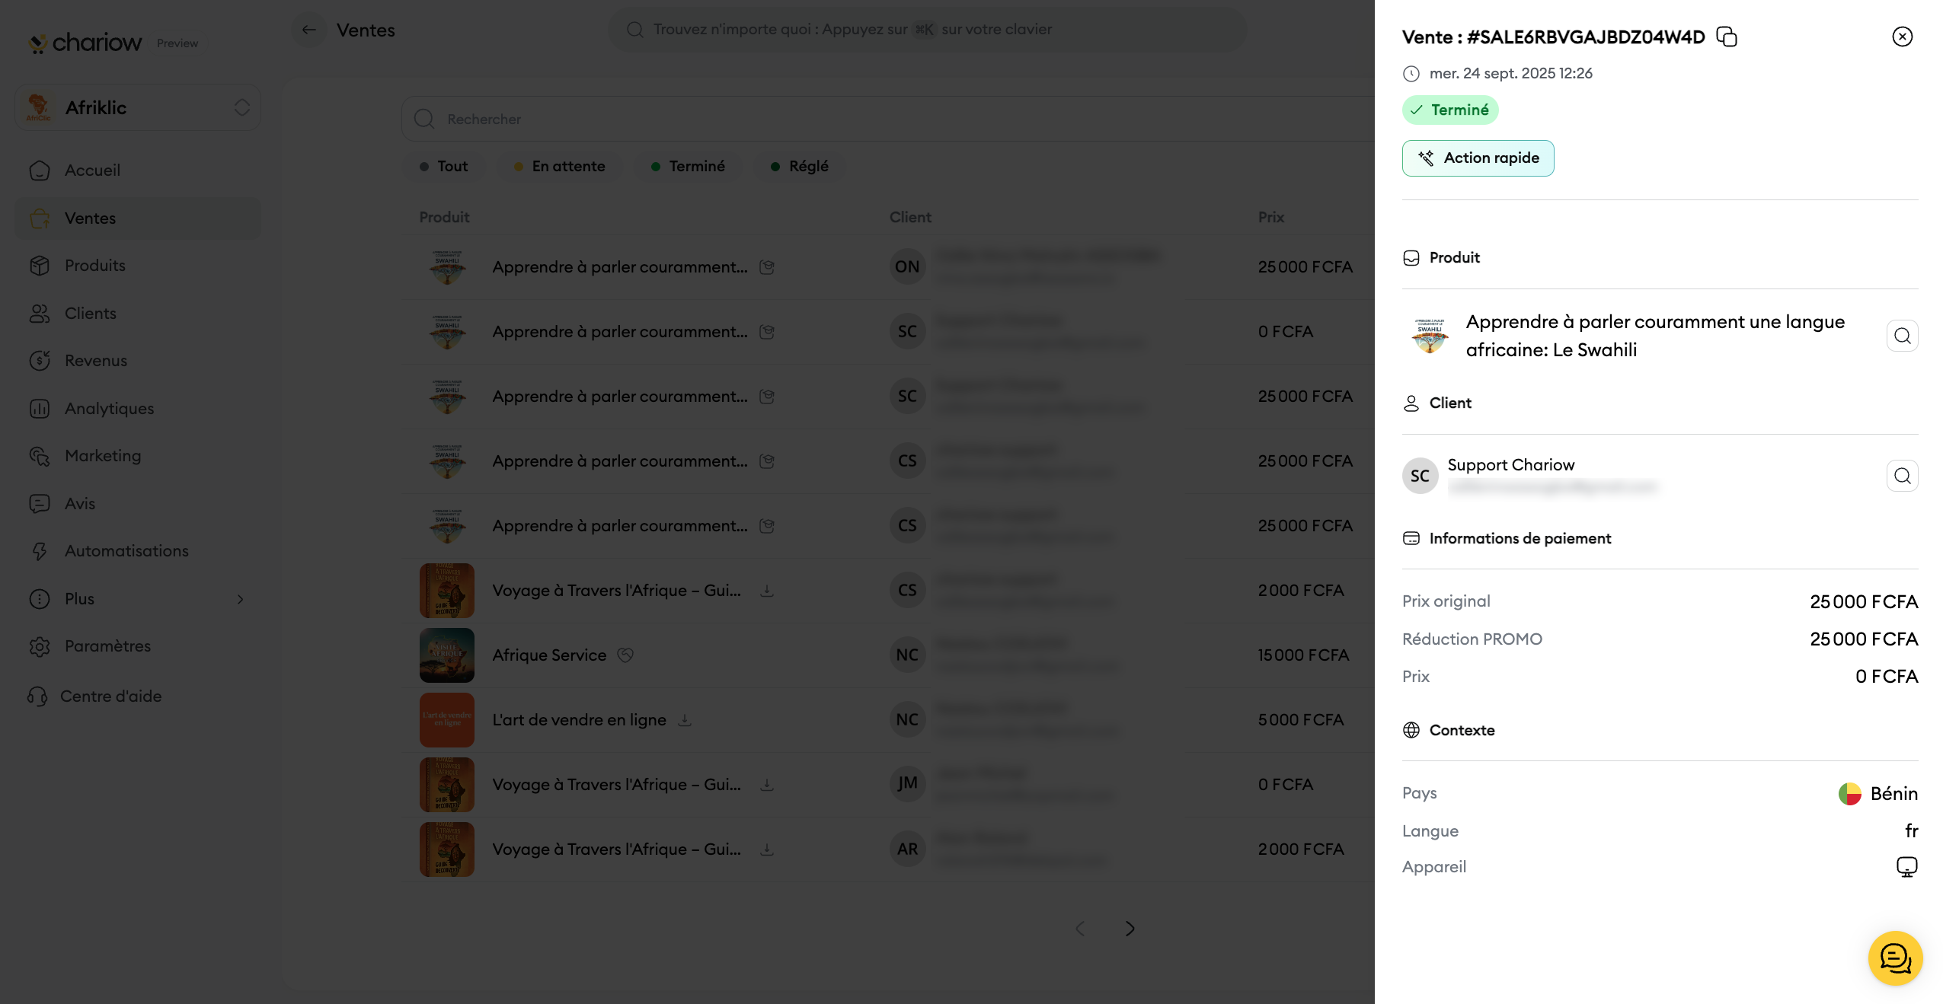Close the sale details panel
This screenshot has height=1004, width=1943.
pyautogui.click(x=1902, y=37)
